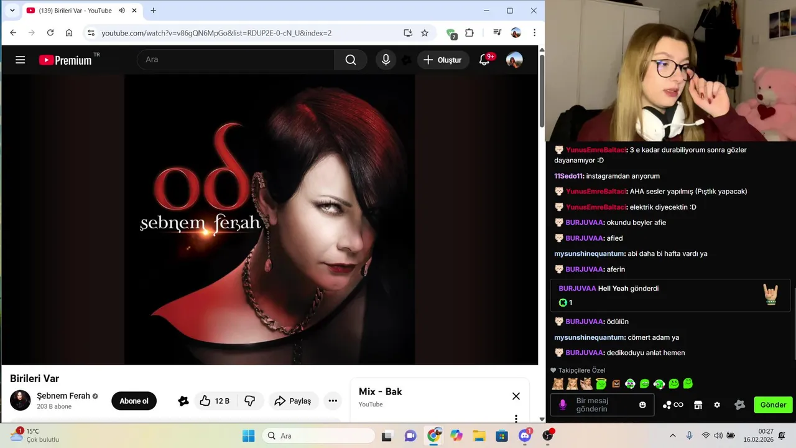This screenshot has height=448, width=796.
Task: Open the chat shop storefront icon
Action: 698,404
